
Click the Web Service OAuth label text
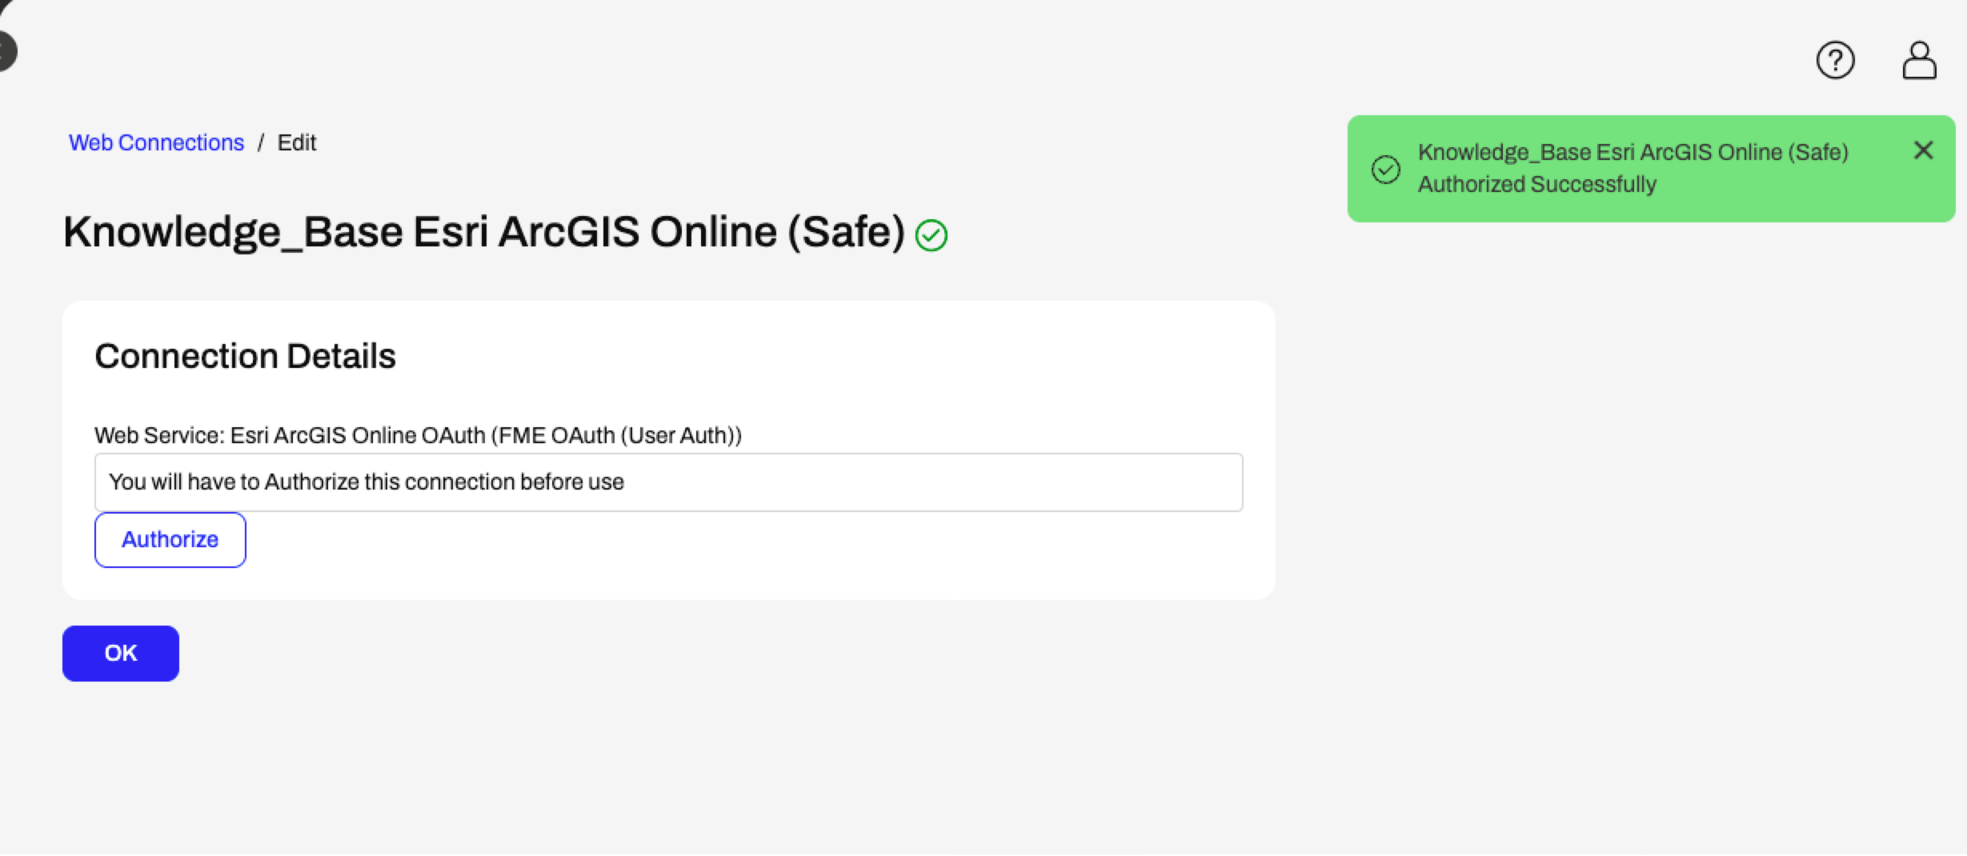(418, 435)
